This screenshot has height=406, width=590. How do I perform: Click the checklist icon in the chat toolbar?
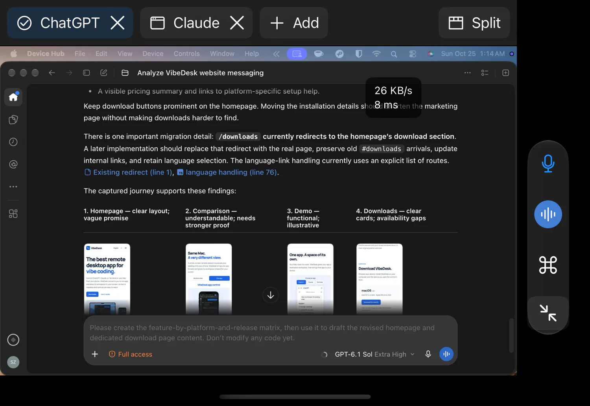click(485, 73)
